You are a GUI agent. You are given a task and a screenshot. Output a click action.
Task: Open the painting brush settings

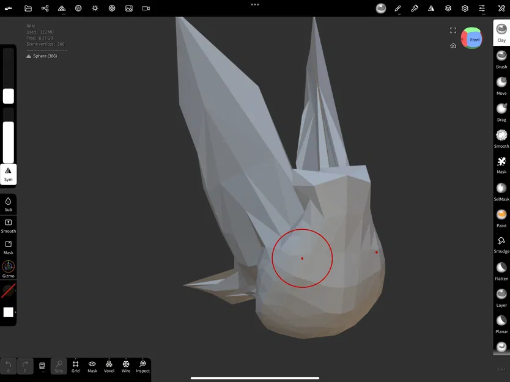pos(415,8)
